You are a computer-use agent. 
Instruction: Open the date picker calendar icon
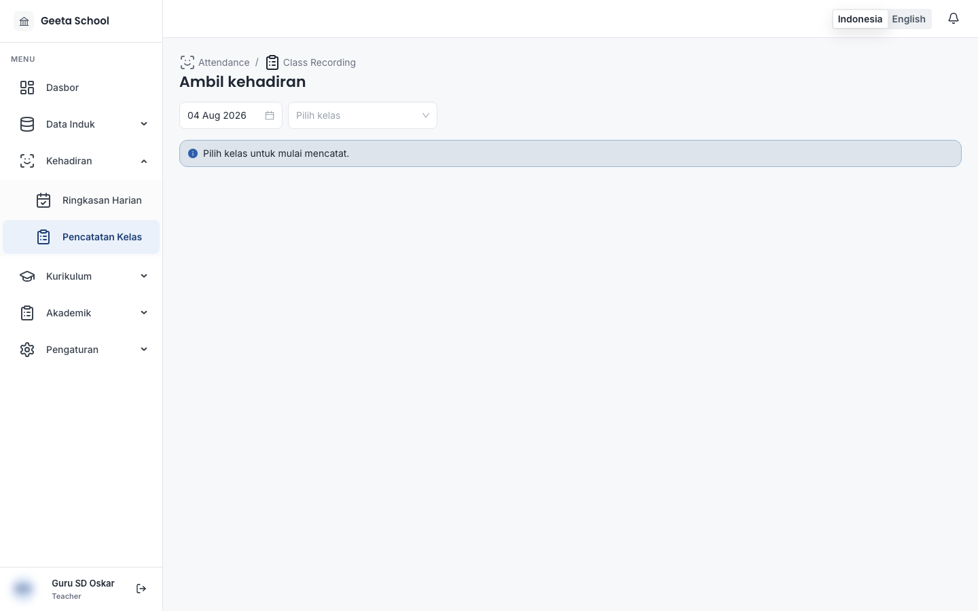tap(270, 115)
